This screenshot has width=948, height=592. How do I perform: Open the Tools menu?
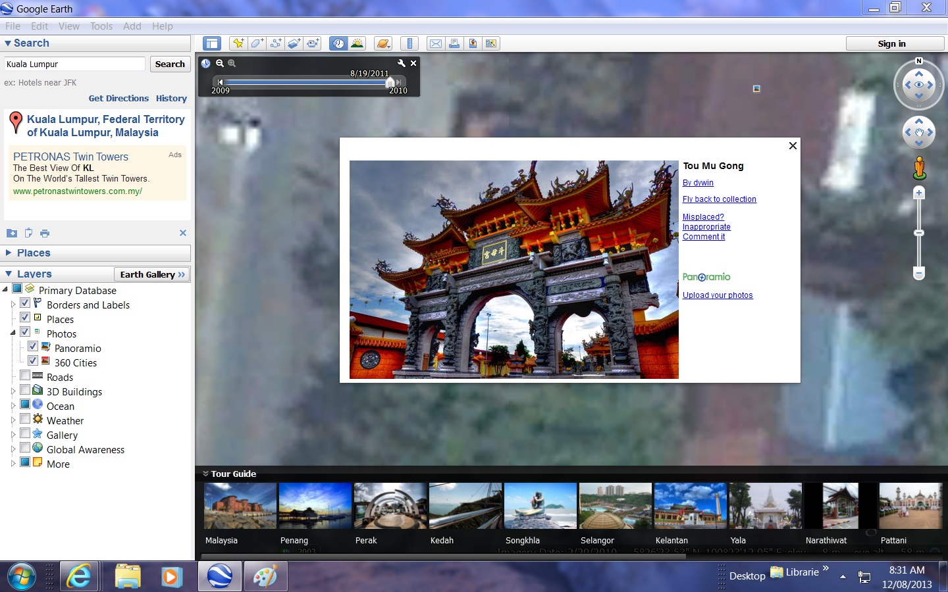(x=101, y=26)
